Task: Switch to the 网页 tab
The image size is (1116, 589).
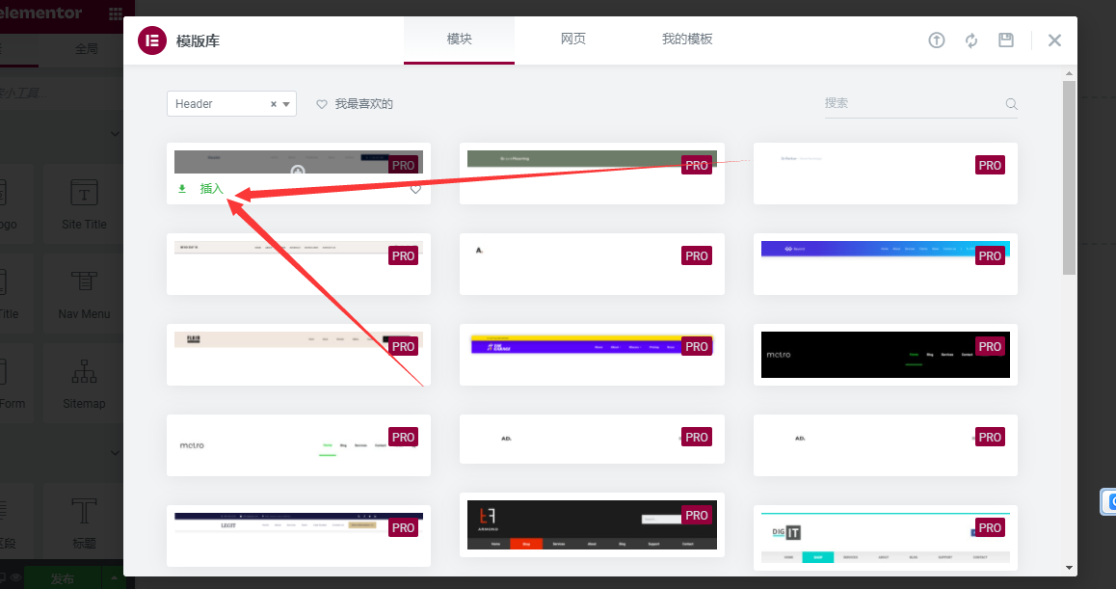Action: pos(572,40)
